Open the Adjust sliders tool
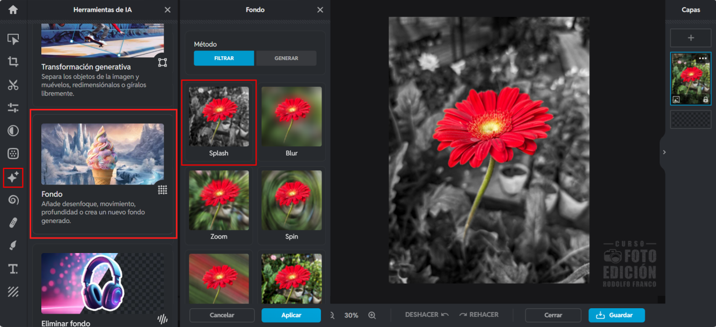The image size is (716, 327). 13,108
